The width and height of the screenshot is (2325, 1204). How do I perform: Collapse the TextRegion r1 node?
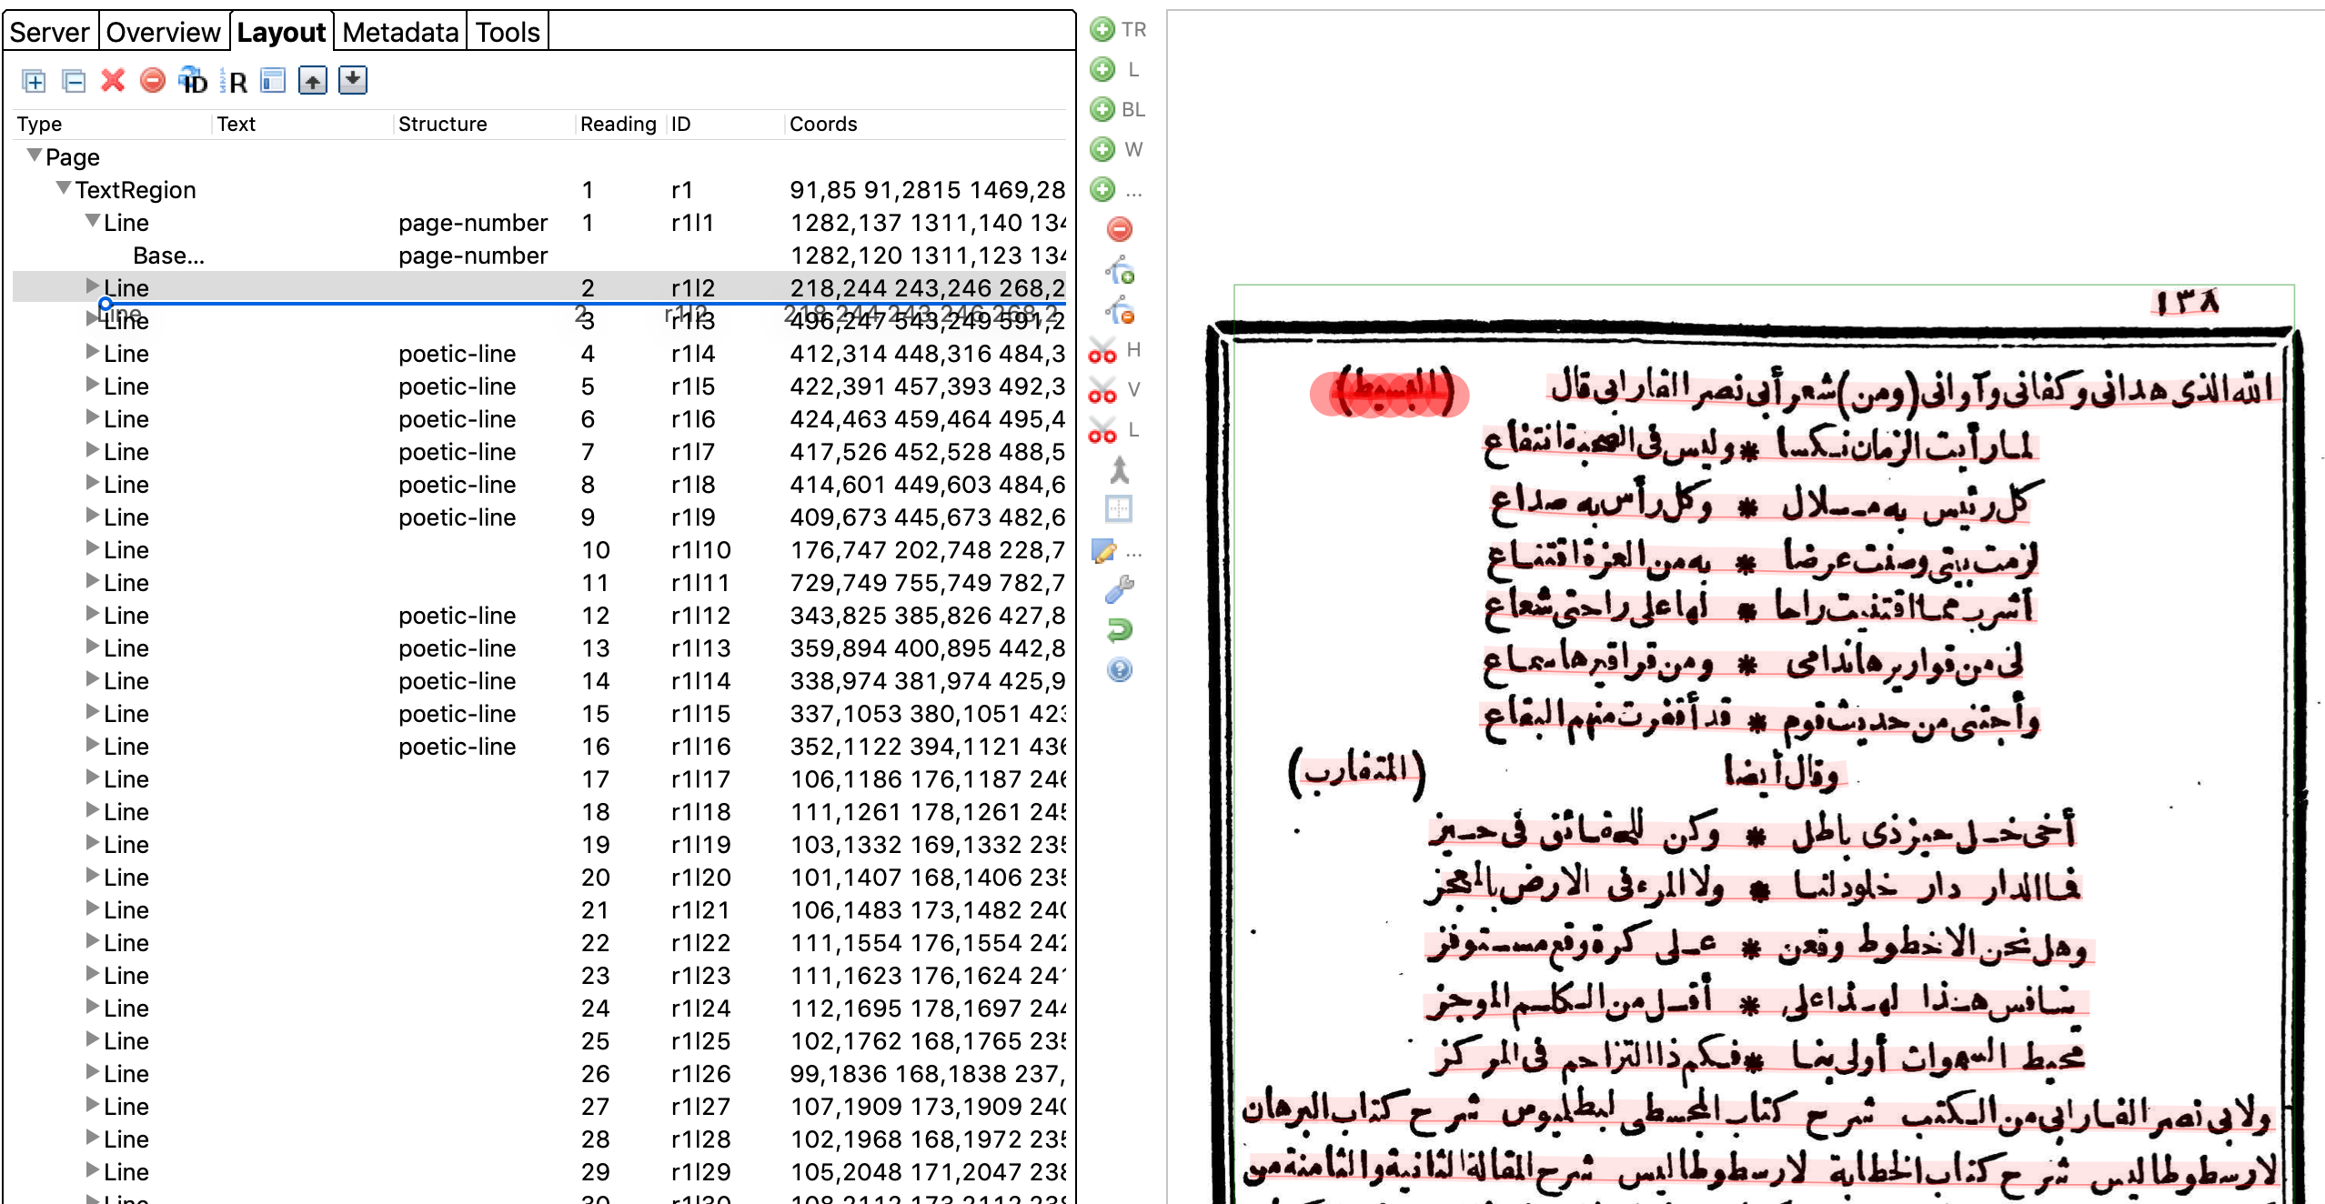tap(63, 188)
